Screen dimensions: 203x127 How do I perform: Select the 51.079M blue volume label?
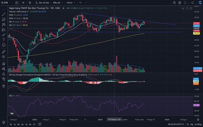(x=198, y=68)
